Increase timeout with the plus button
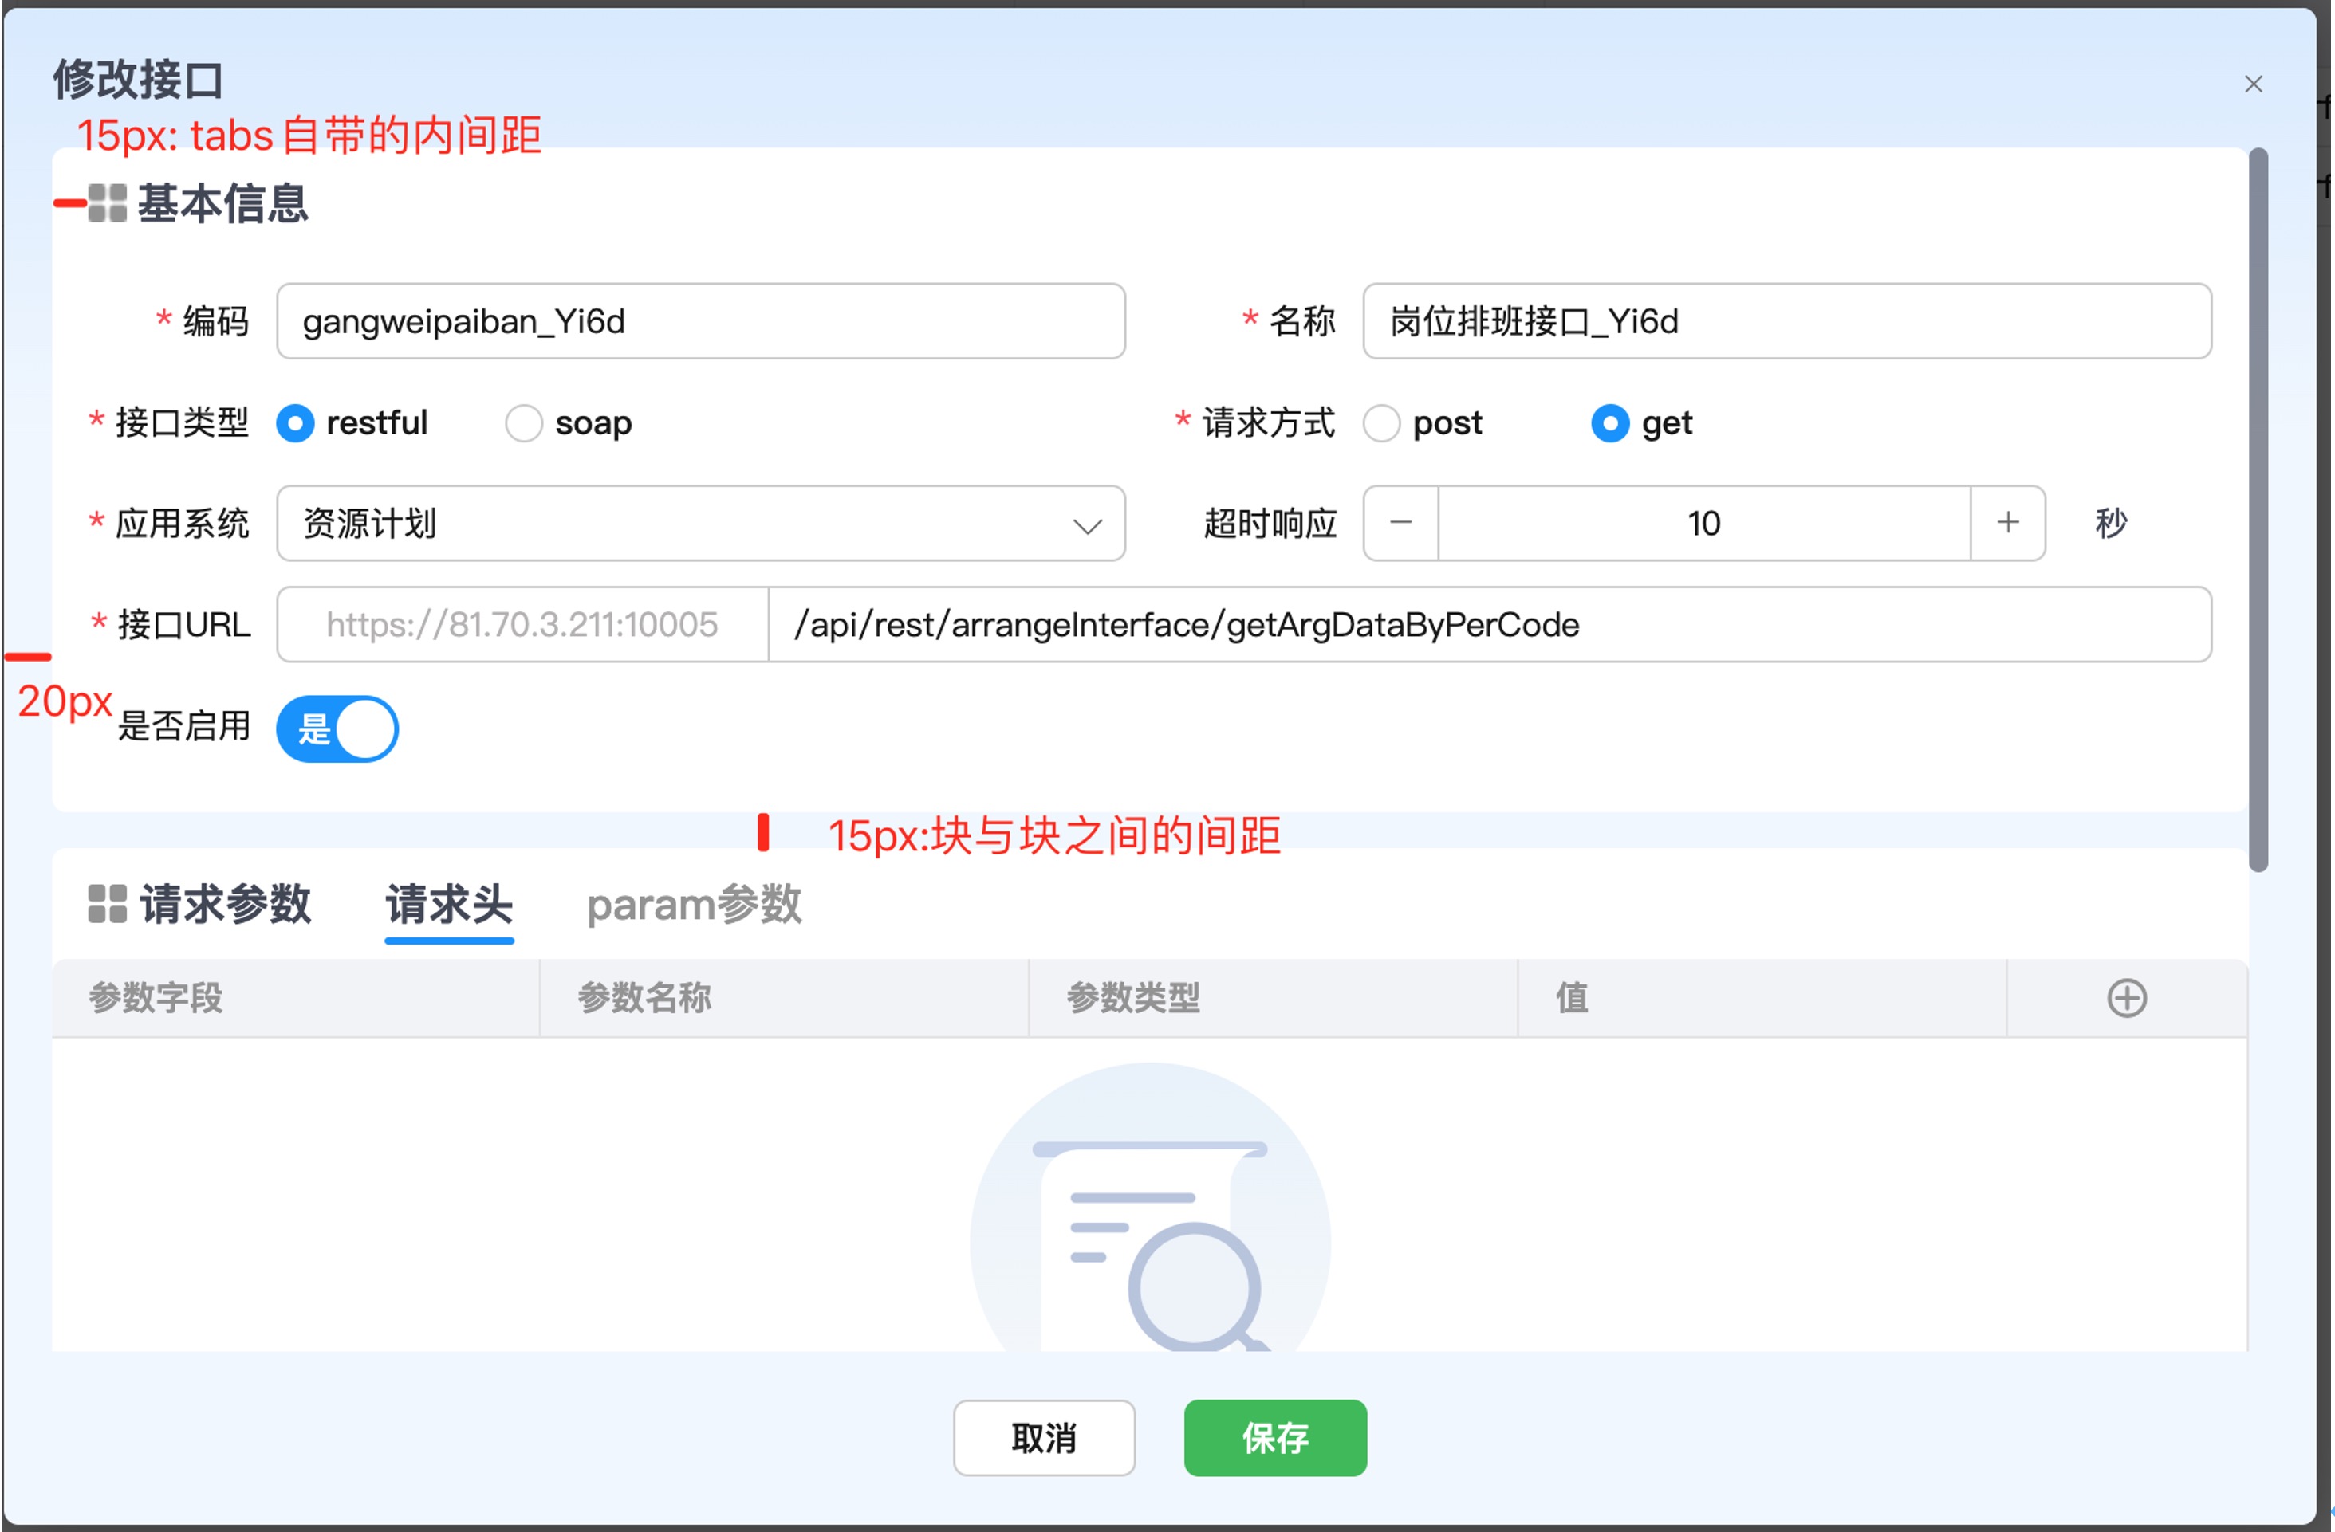Screen dimensions: 2335x1532 (2007, 523)
